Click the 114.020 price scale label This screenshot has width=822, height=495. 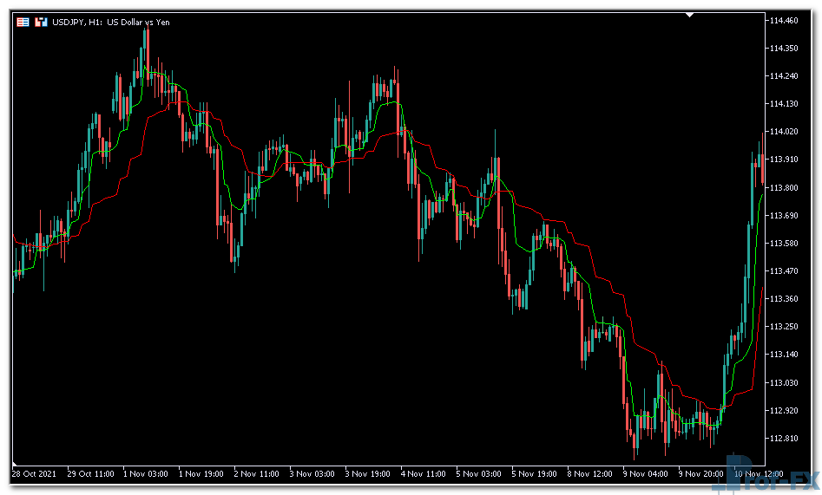coord(783,132)
